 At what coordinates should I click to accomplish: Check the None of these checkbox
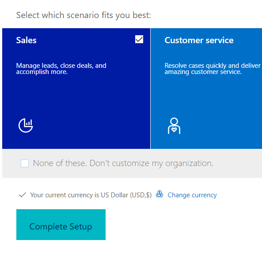point(25,163)
